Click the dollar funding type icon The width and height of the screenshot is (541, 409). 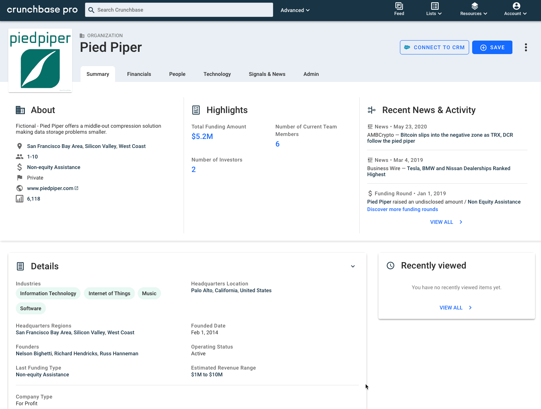(x=20, y=167)
